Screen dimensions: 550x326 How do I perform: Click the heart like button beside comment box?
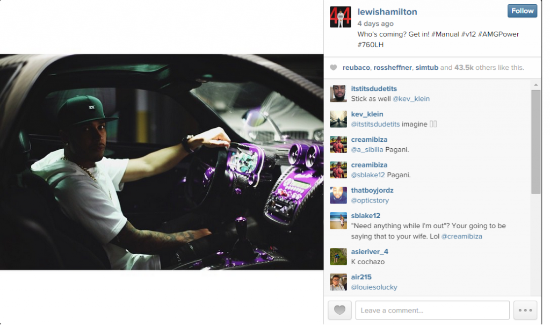click(x=339, y=310)
